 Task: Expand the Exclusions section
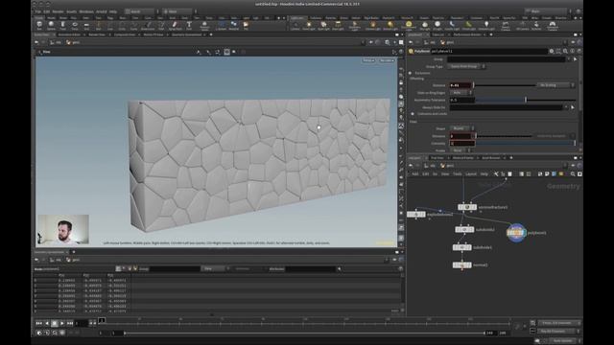(410, 73)
